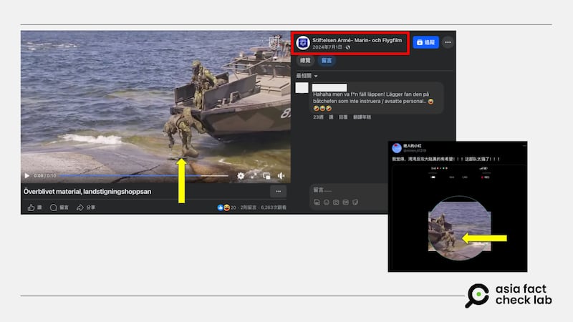Open more options beside video title
This screenshot has height=322, width=573.
(x=278, y=191)
